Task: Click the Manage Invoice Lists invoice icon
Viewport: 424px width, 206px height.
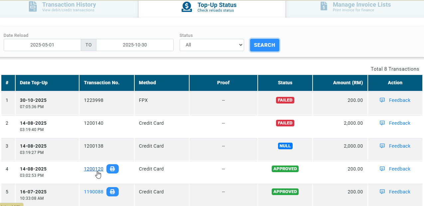Action: [324, 6]
